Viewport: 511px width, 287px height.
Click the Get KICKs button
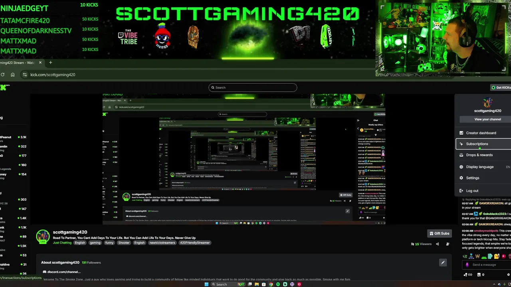[x=501, y=87]
